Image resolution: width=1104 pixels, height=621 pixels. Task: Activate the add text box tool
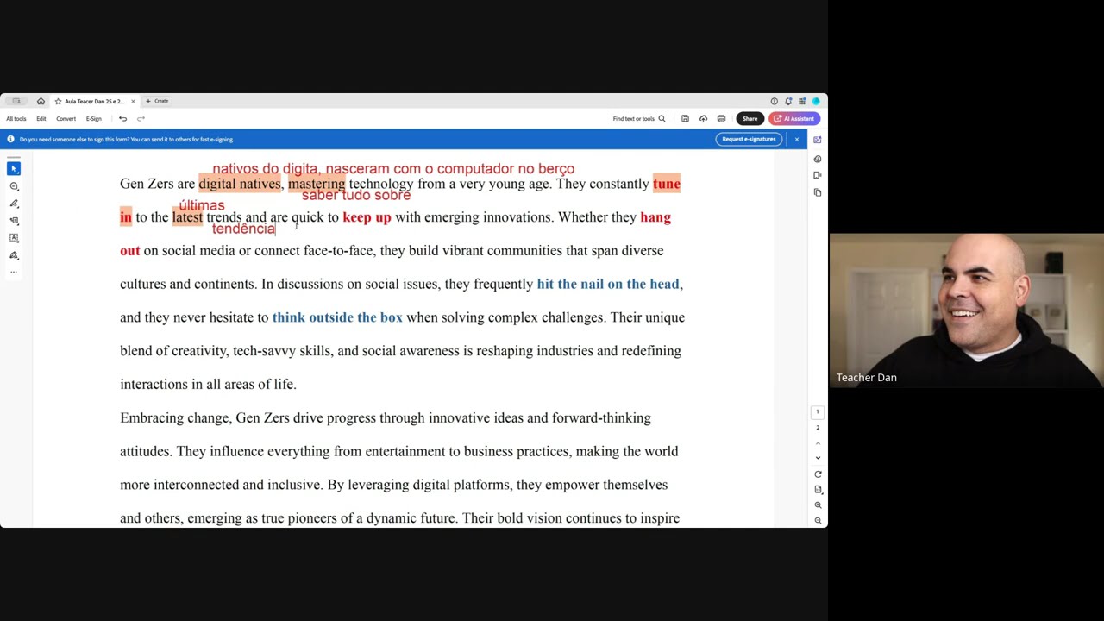tap(14, 238)
